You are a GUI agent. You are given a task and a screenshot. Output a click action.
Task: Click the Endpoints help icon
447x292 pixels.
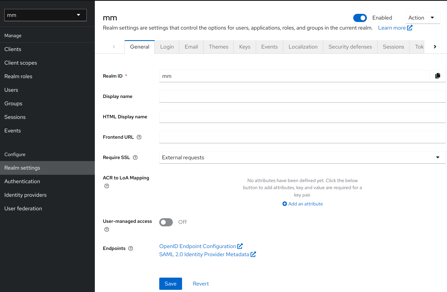131,248
